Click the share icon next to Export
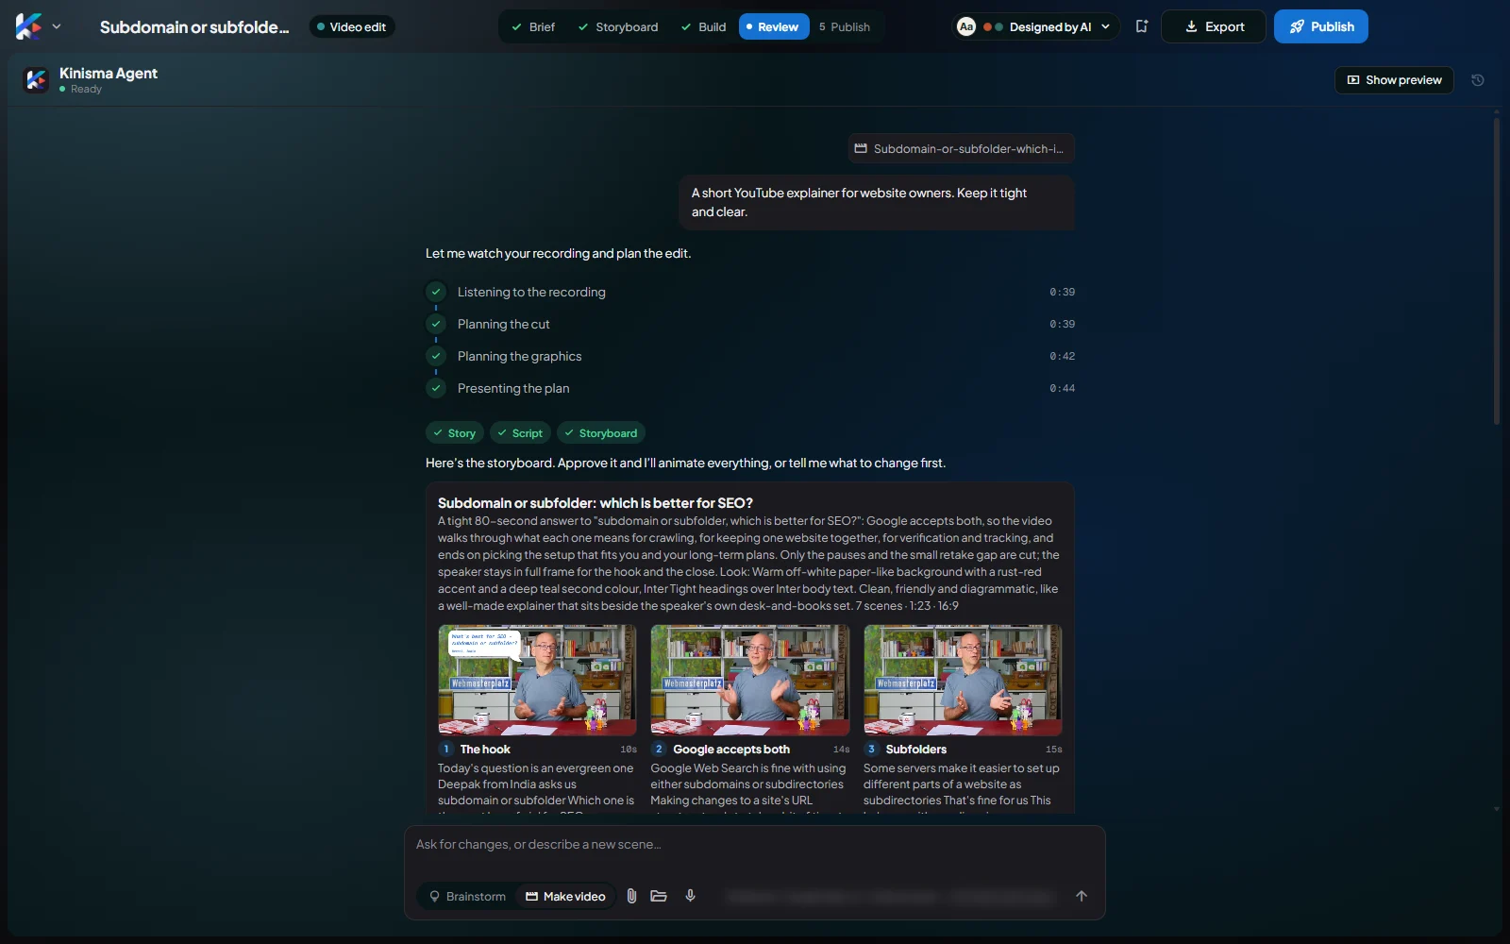Screen dimensions: 1510x944 tap(1141, 26)
